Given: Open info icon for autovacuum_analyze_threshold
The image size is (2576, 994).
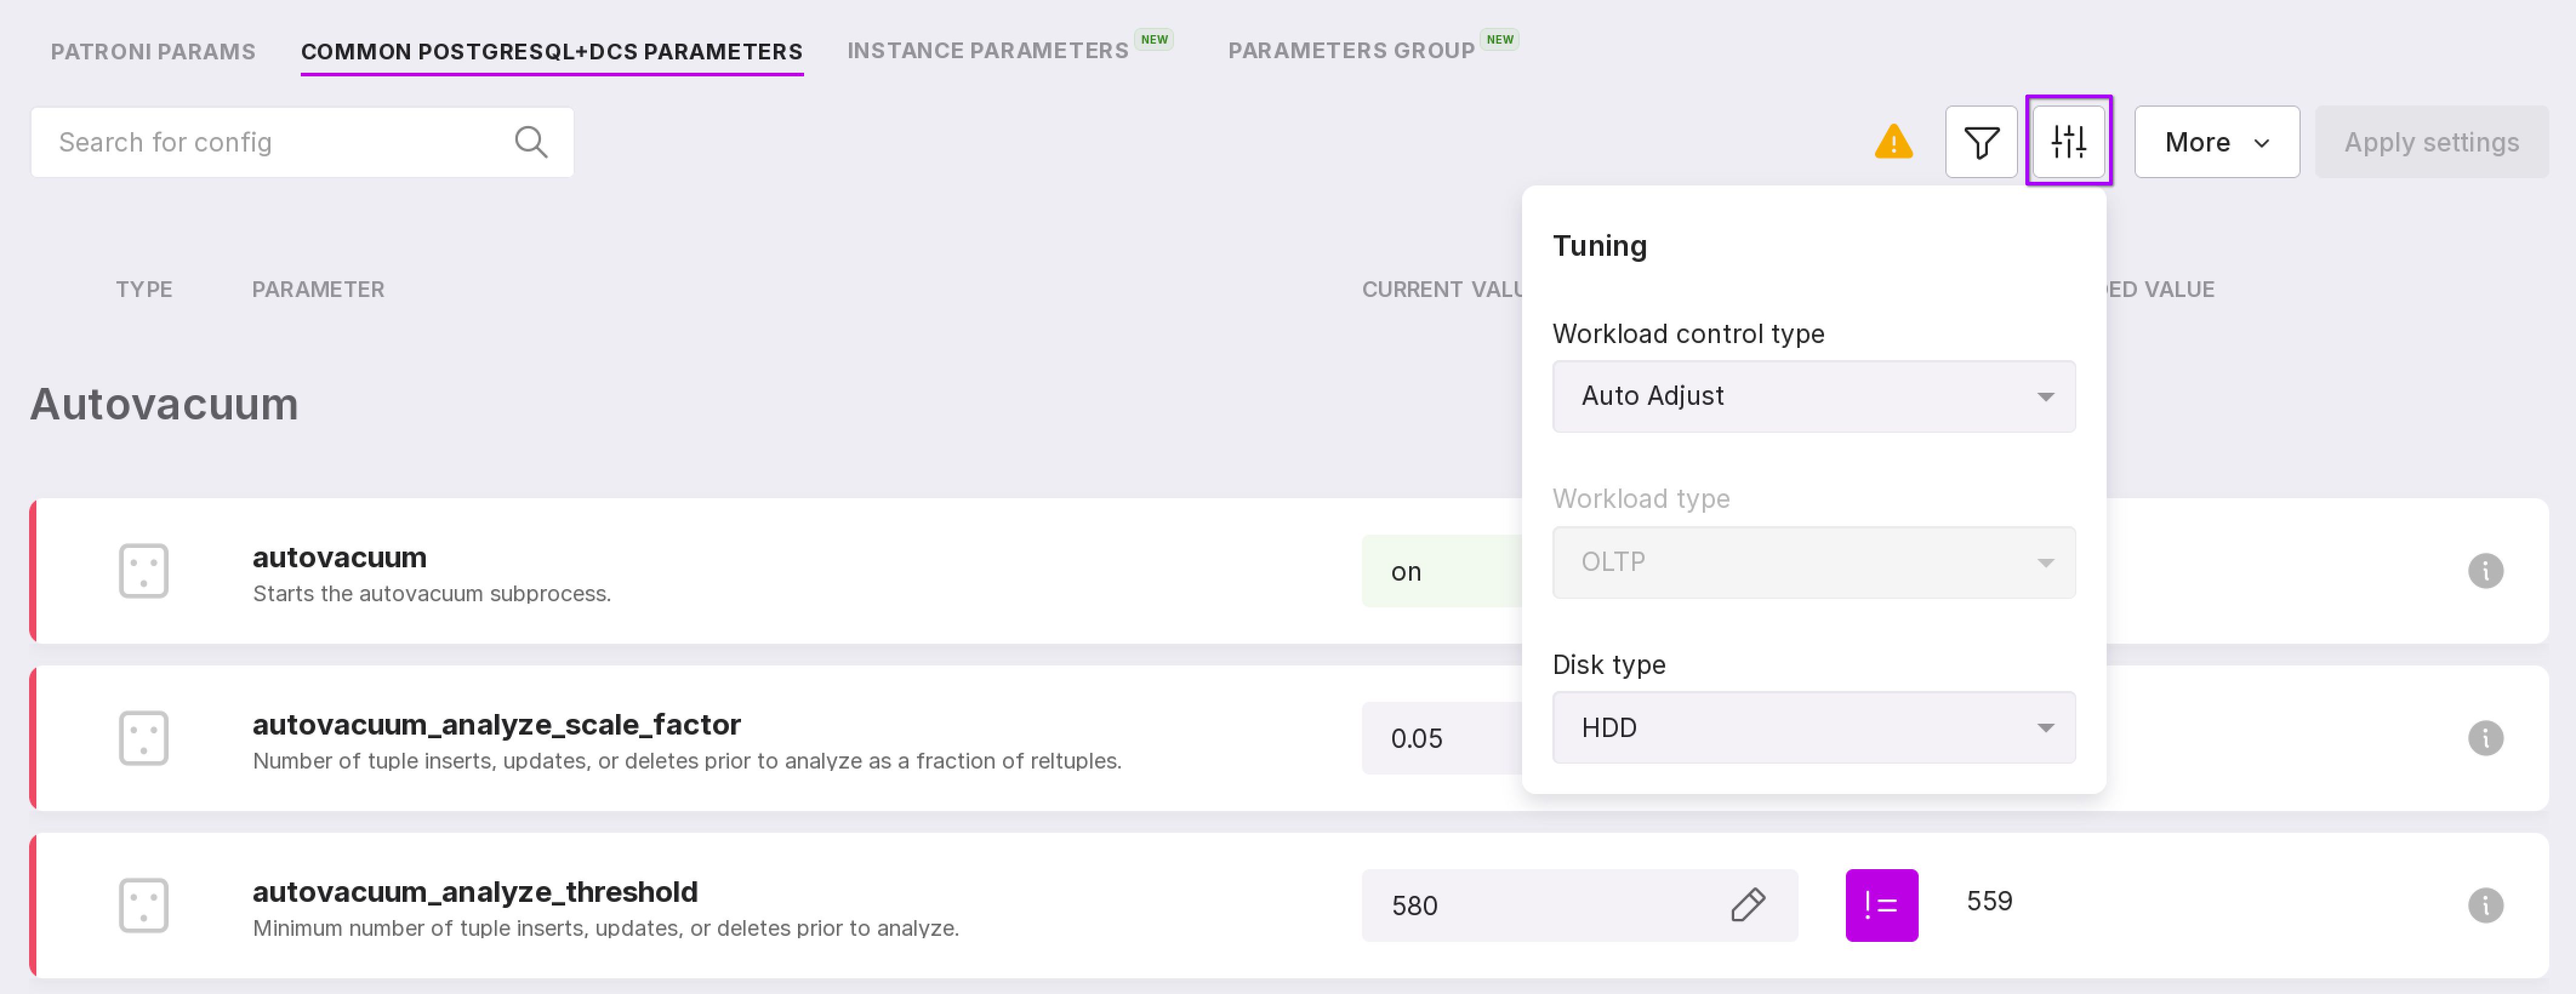Looking at the screenshot, I should tap(2485, 905).
